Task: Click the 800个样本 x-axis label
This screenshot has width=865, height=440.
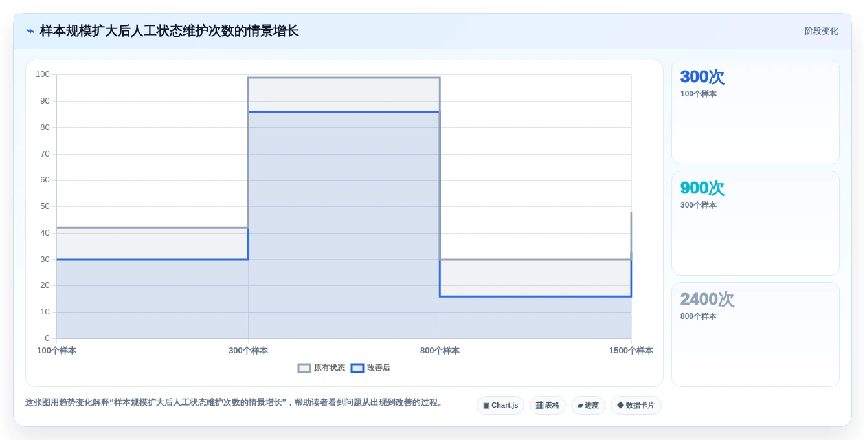Action: click(x=440, y=351)
